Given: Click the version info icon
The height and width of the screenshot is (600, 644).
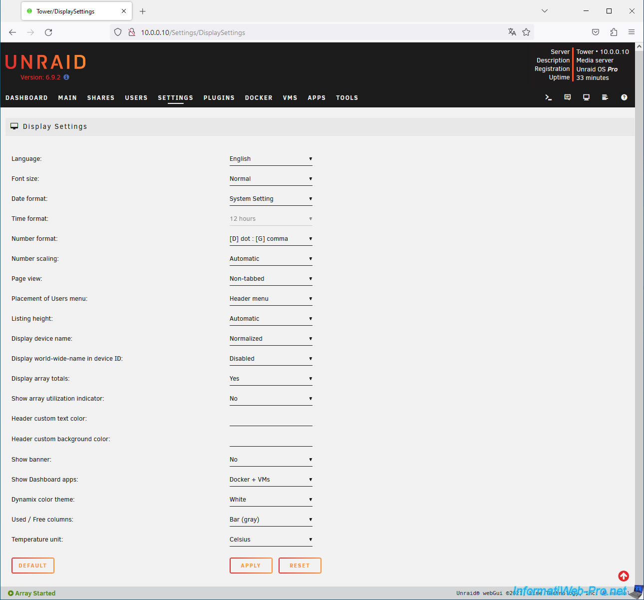Looking at the screenshot, I should point(66,77).
